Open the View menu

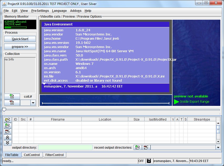pos(24,11)
